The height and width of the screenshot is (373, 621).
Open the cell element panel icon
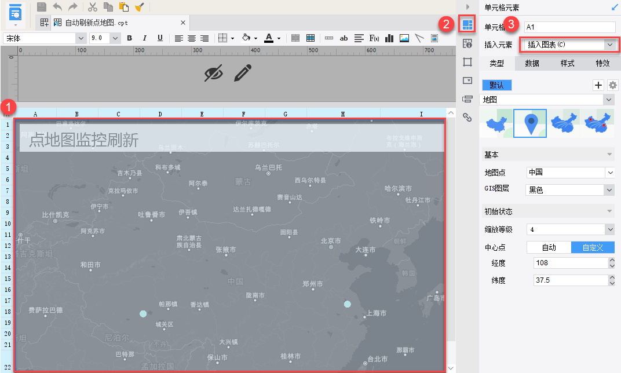(467, 25)
